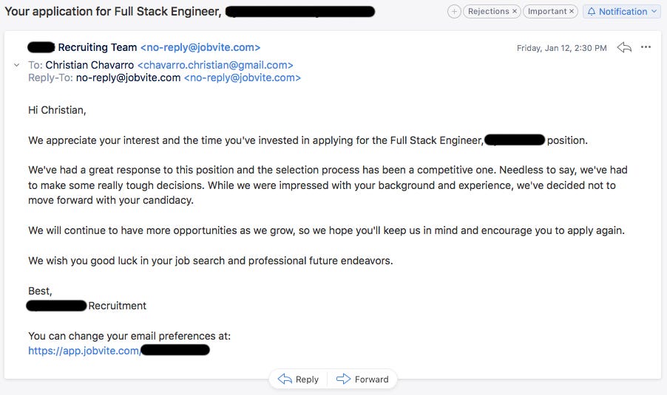Remove the Important label with its x
667x395 pixels.
point(572,12)
